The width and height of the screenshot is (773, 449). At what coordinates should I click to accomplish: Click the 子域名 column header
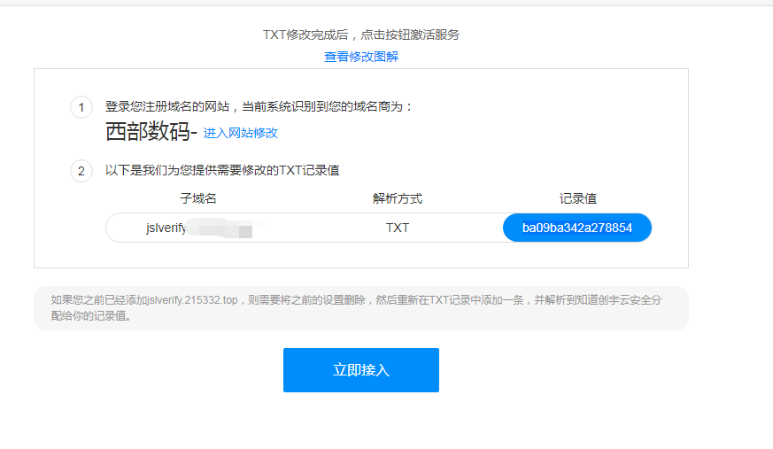click(x=198, y=198)
